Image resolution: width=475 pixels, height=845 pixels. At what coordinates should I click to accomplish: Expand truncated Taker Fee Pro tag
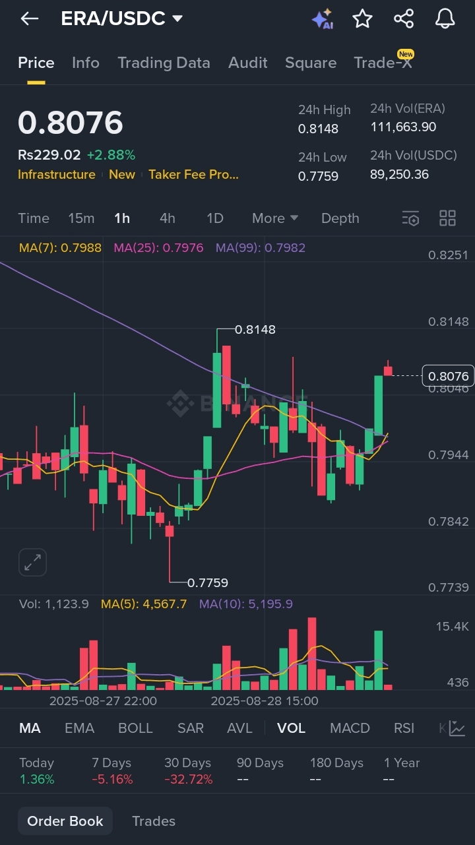coord(193,175)
